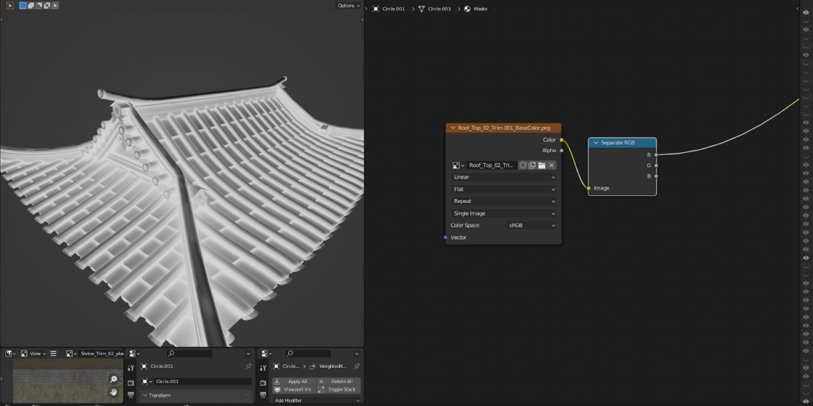Open image file with folder icon
813x406 pixels.
pyautogui.click(x=541, y=165)
